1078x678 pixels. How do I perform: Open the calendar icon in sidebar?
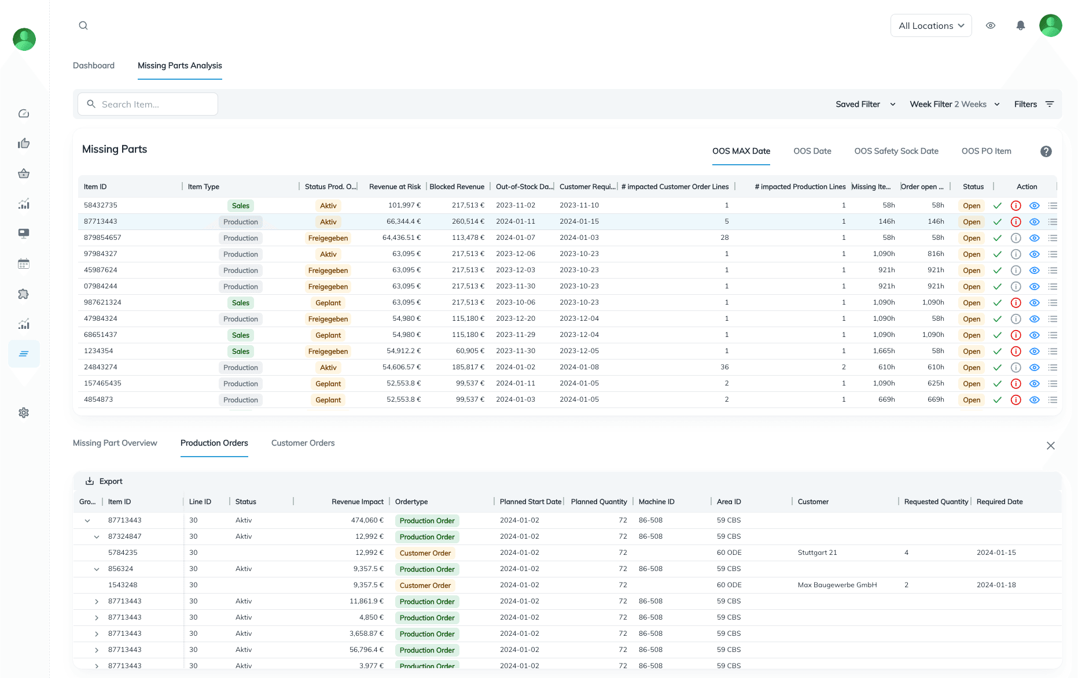(24, 264)
